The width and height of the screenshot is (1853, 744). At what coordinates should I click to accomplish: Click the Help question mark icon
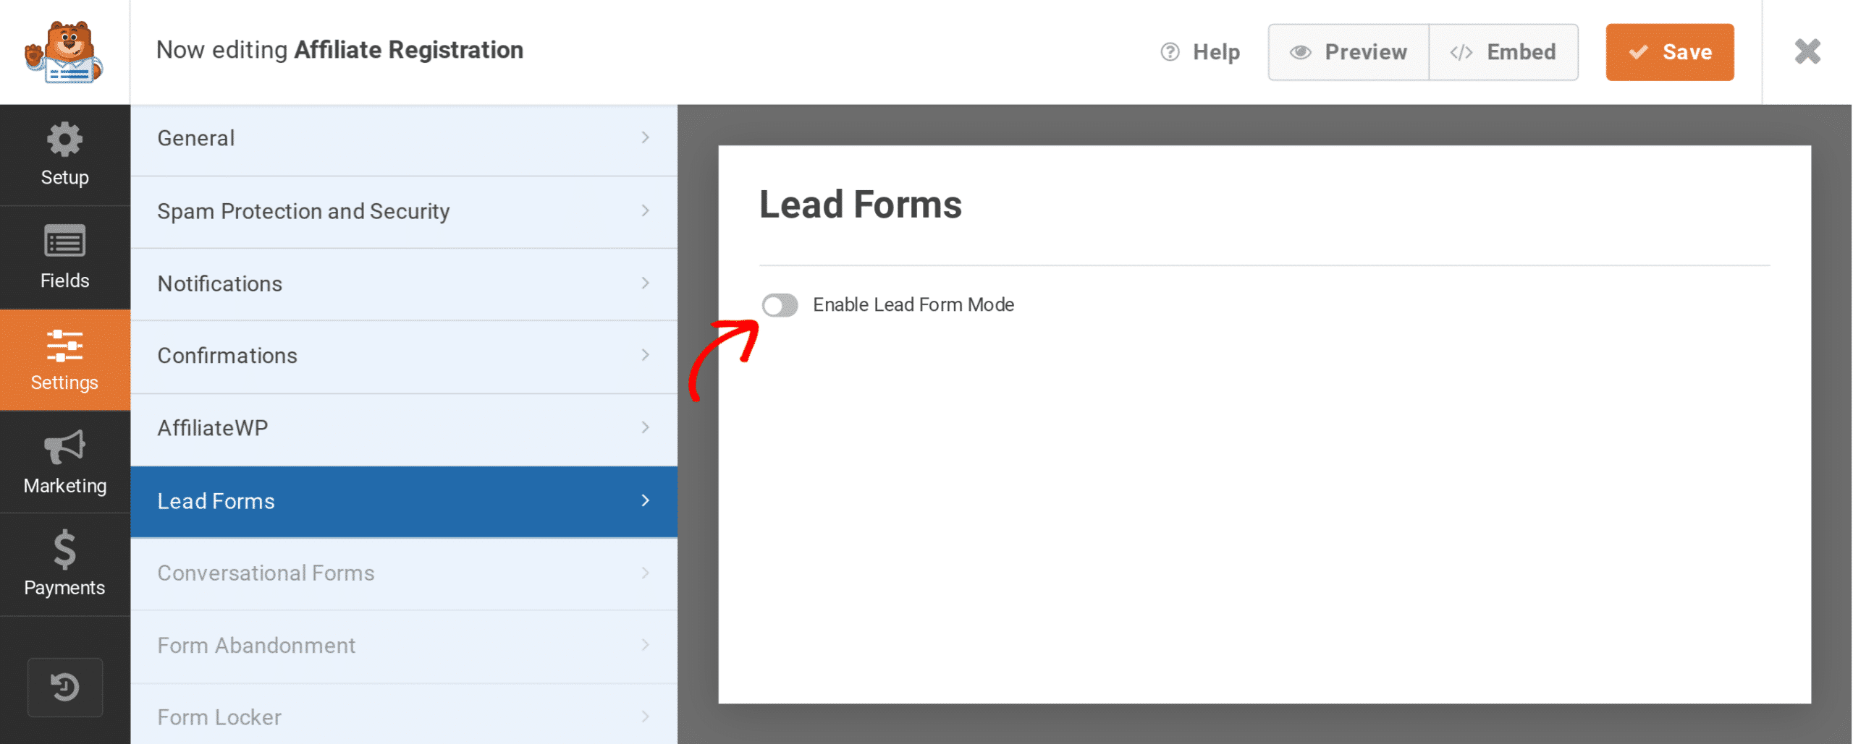pyautogui.click(x=1170, y=52)
